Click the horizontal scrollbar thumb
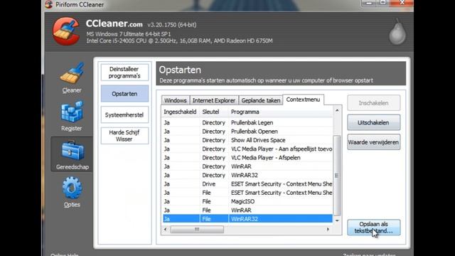Screen dimensions: 455x256 (x=197, y=229)
